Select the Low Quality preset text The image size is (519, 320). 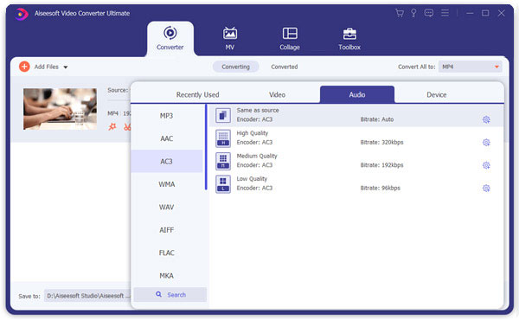252,179
